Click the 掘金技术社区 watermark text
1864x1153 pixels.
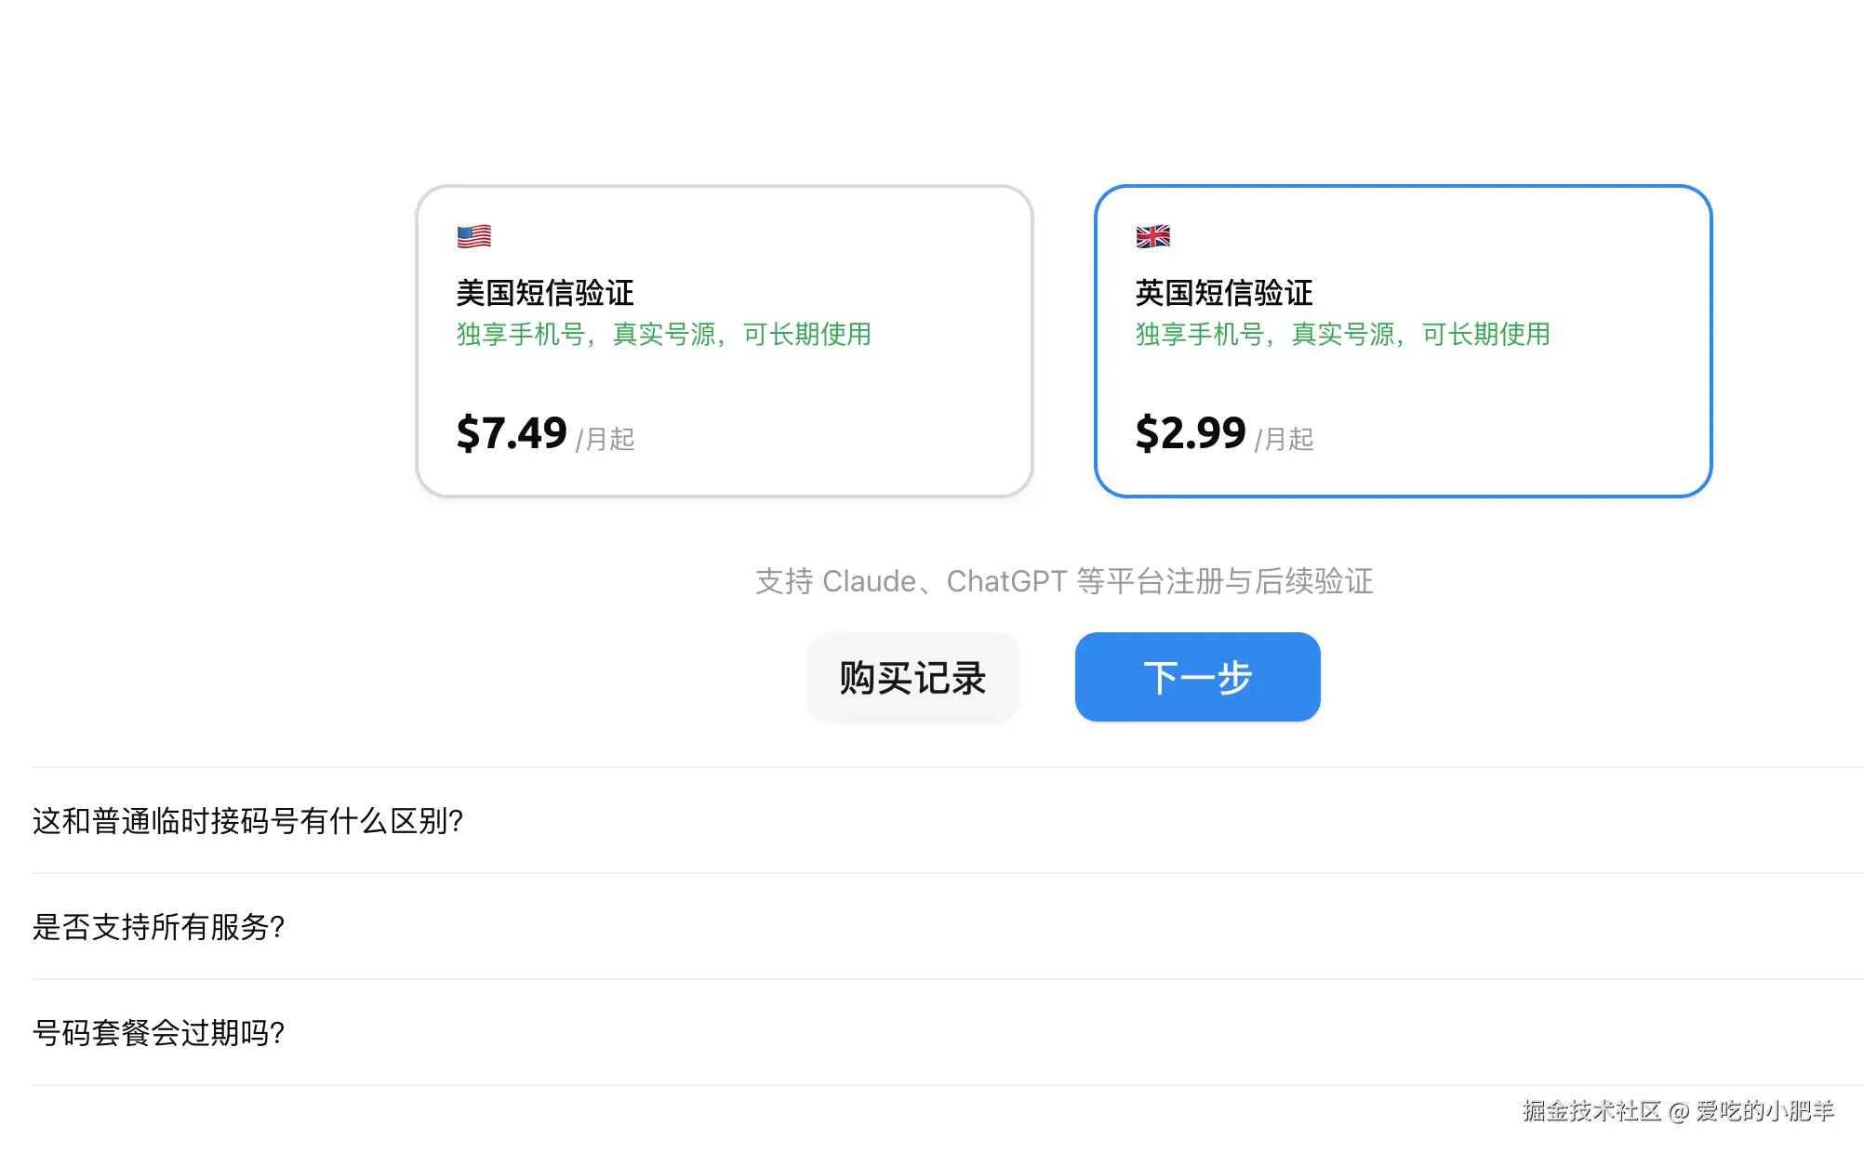coord(1591,1111)
